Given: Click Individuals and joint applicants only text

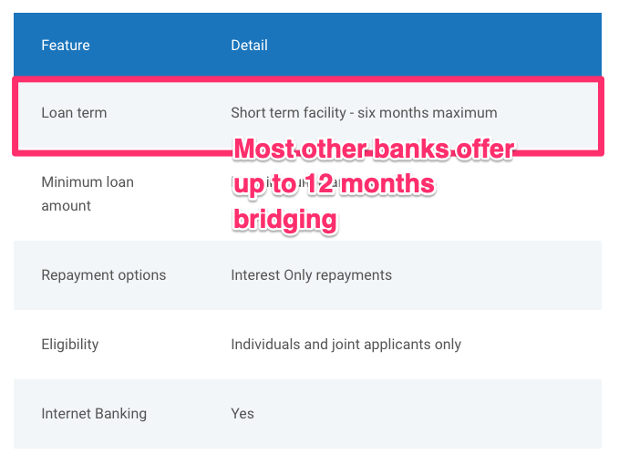Looking at the screenshot, I should 346,344.
